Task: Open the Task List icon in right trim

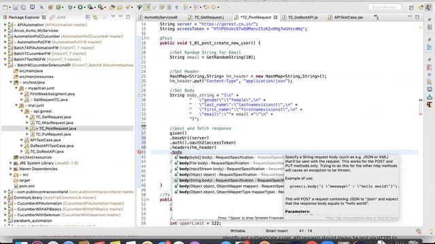Action: click(x=430, y=27)
